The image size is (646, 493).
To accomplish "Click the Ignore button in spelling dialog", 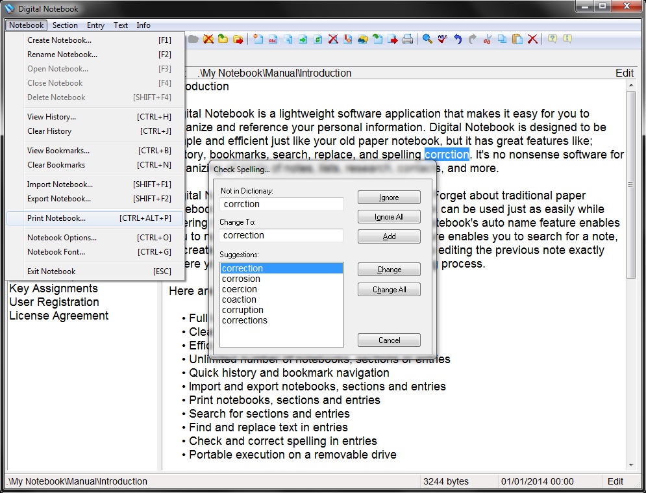I will (389, 197).
